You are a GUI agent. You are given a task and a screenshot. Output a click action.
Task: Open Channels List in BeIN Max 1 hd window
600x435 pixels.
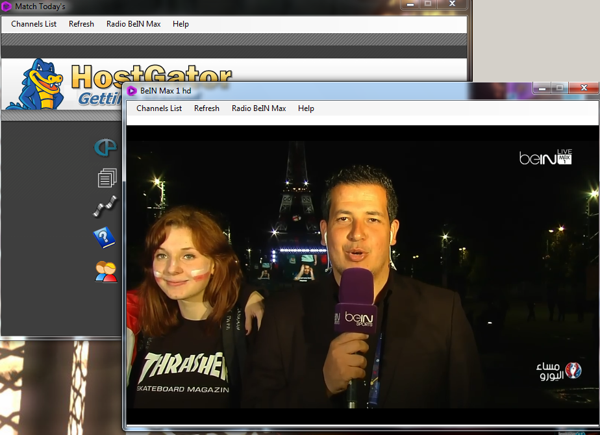159,108
